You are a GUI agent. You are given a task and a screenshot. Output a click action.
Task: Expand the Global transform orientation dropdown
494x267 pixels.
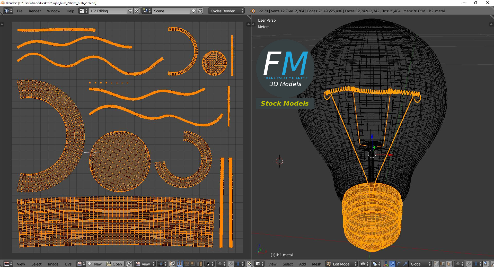point(419,264)
